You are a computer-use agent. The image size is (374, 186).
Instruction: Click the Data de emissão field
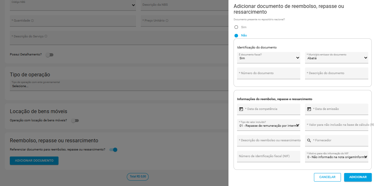337,109
